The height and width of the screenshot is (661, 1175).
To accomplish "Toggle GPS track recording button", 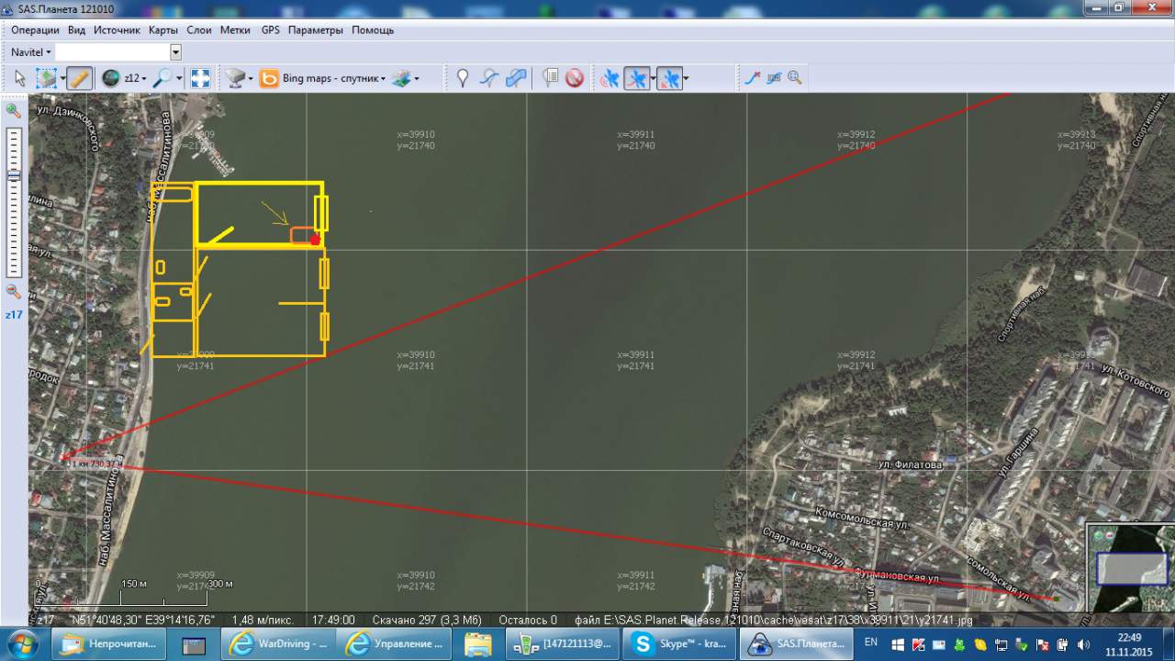I will click(636, 78).
